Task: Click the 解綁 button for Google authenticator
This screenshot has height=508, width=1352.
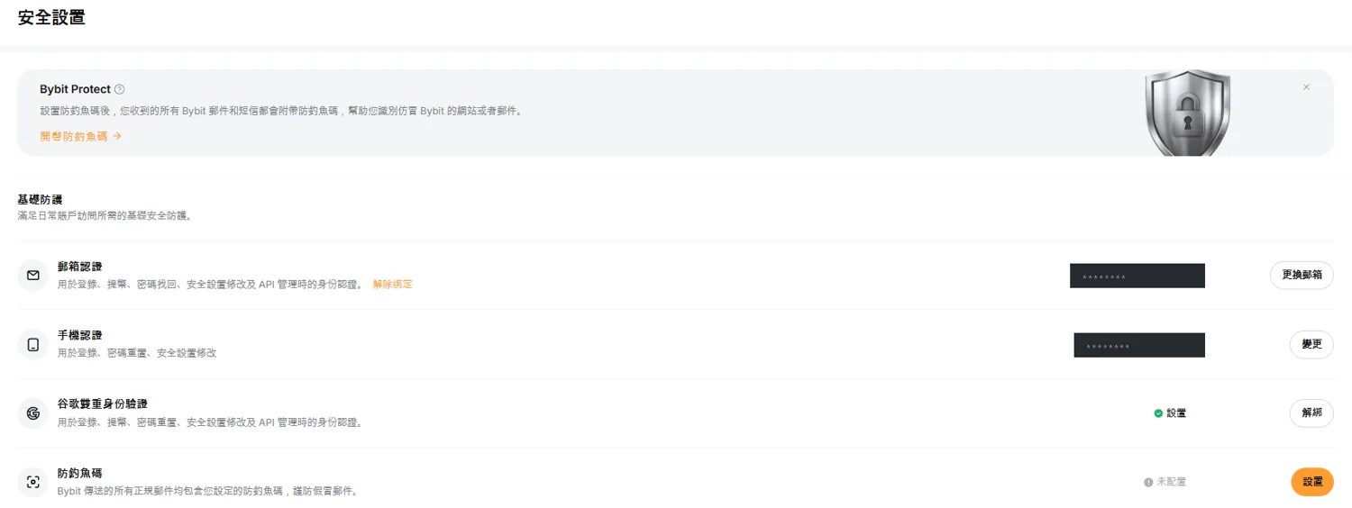Action: [x=1311, y=413]
